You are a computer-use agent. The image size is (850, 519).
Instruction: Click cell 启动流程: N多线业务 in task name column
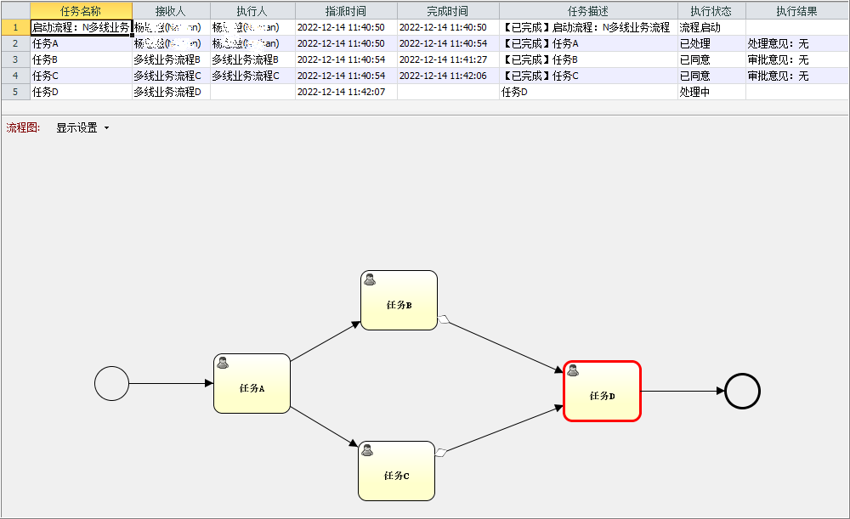(81, 27)
